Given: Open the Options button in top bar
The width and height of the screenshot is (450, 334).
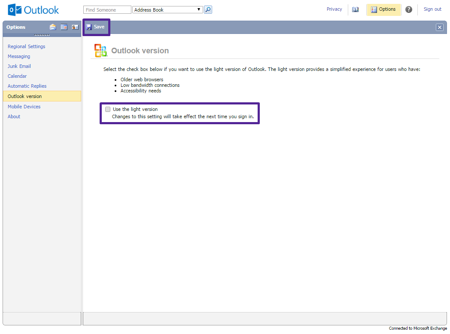Looking at the screenshot, I should (x=383, y=9).
